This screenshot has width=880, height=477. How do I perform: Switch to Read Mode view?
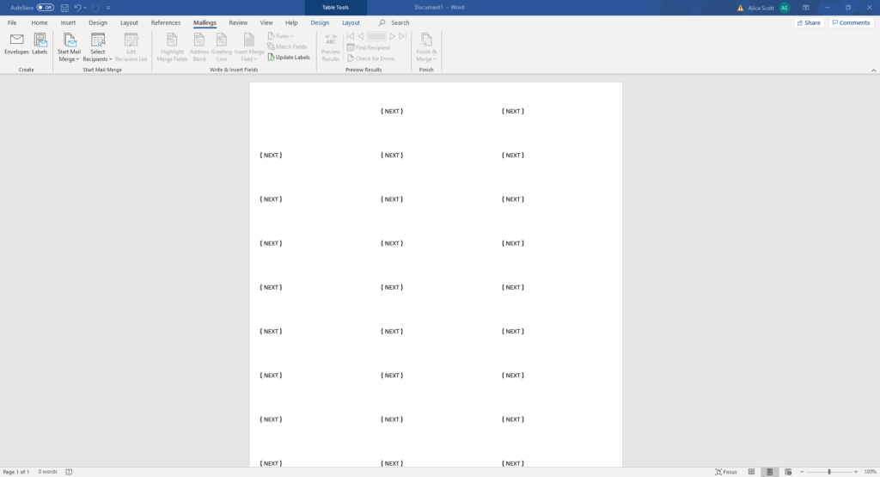pos(751,472)
